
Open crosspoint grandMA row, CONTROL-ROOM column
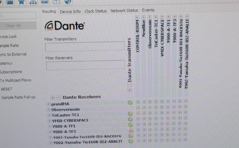pyautogui.click(x=138, y=102)
